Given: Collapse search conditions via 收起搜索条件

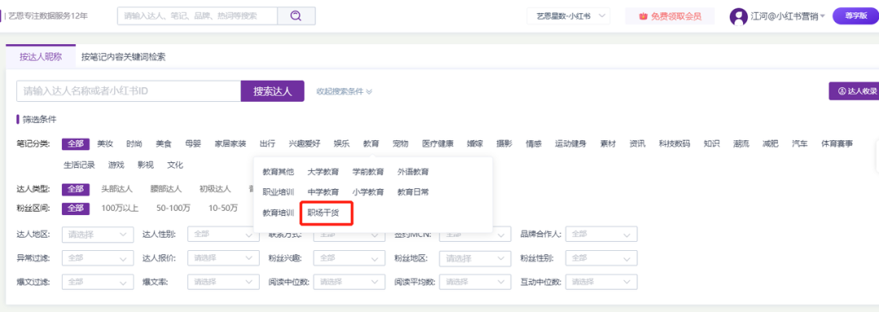Looking at the screenshot, I should pyautogui.click(x=344, y=91).
